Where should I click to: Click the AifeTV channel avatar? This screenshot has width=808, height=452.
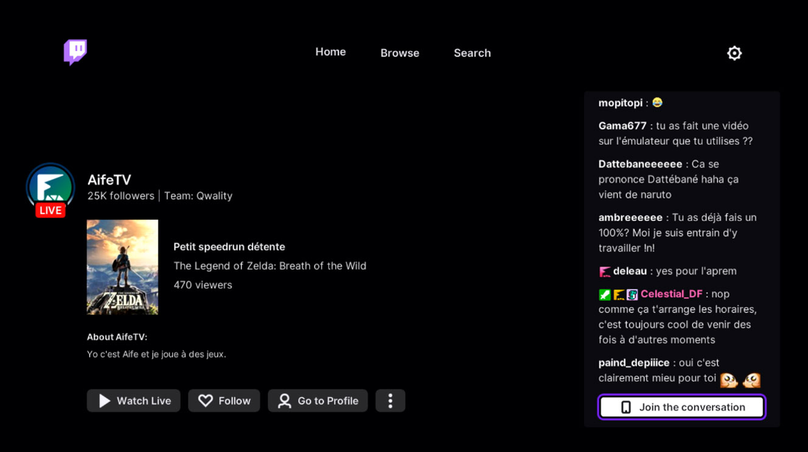coord(50,187)
